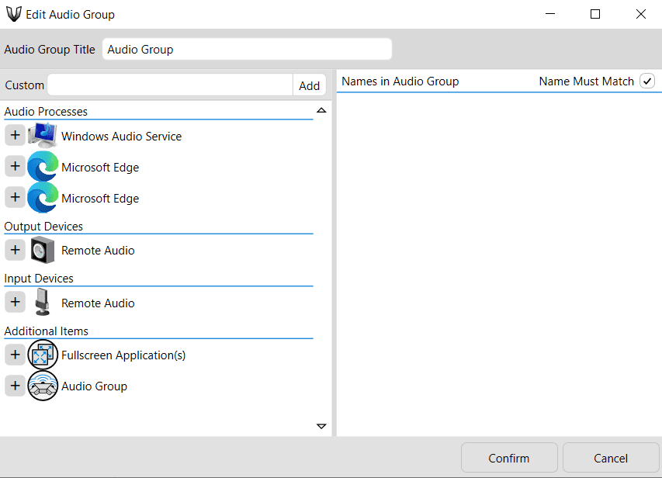The width and height of the screenshot is (662, 478).
Task: Add output device Remote Audio via plus
Action: 15,250
